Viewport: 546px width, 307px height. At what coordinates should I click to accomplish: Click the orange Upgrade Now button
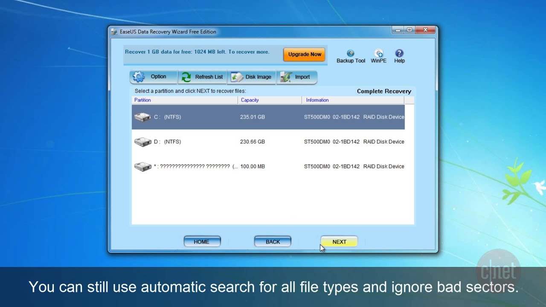[x=304, y=54]
